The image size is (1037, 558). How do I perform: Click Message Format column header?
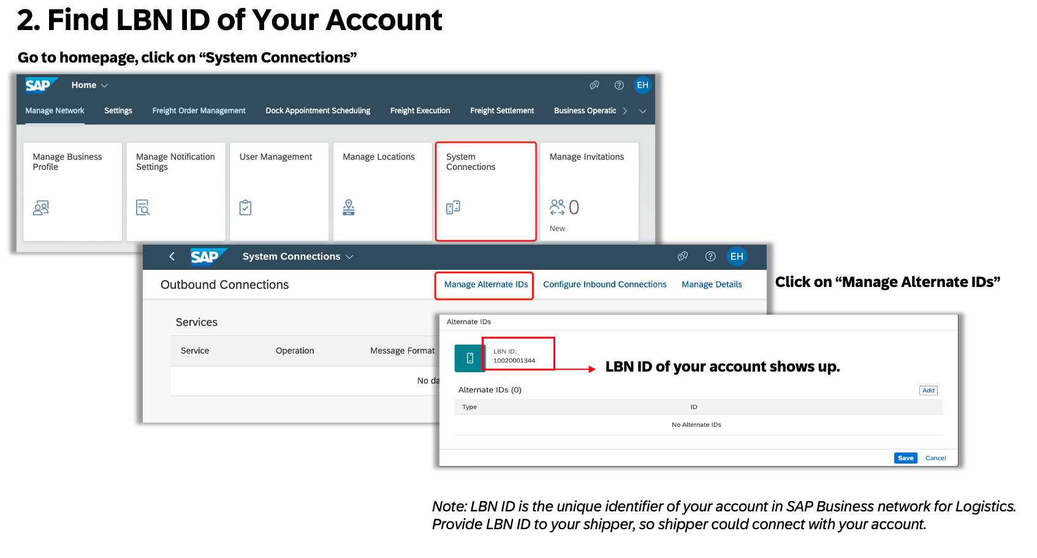click(402, 351)
